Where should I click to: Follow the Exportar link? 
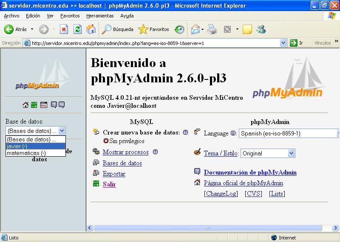pyautogui.click(x=114, y=174)
